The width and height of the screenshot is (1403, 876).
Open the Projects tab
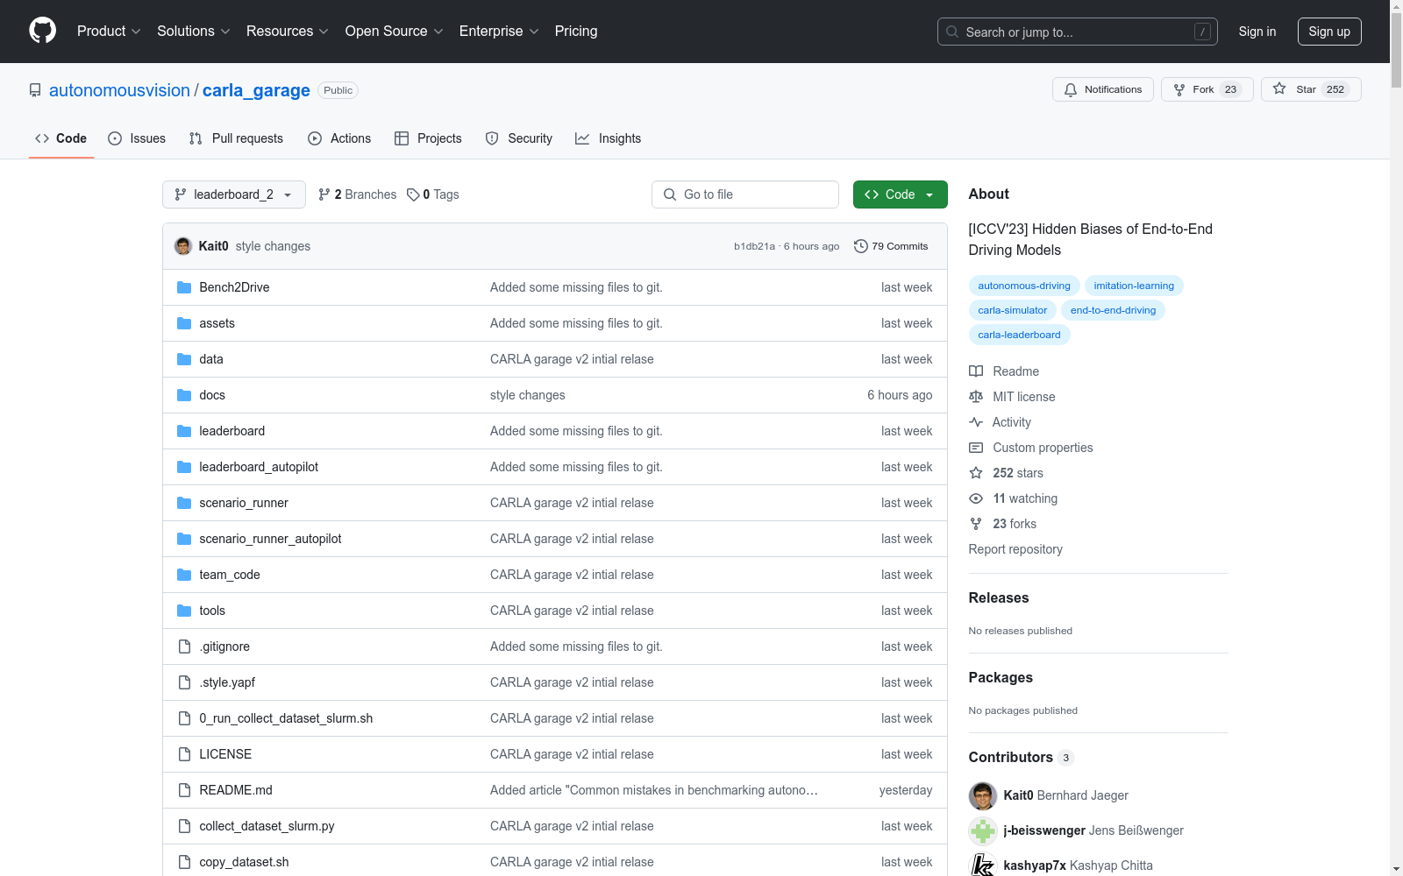428,138
